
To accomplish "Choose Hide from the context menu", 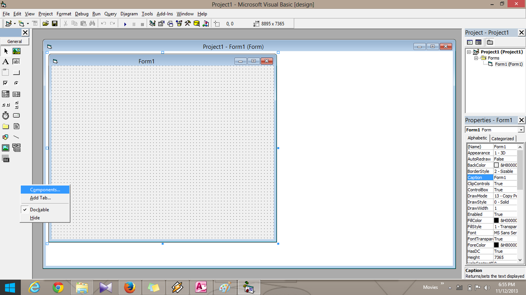I will [45, 218].
